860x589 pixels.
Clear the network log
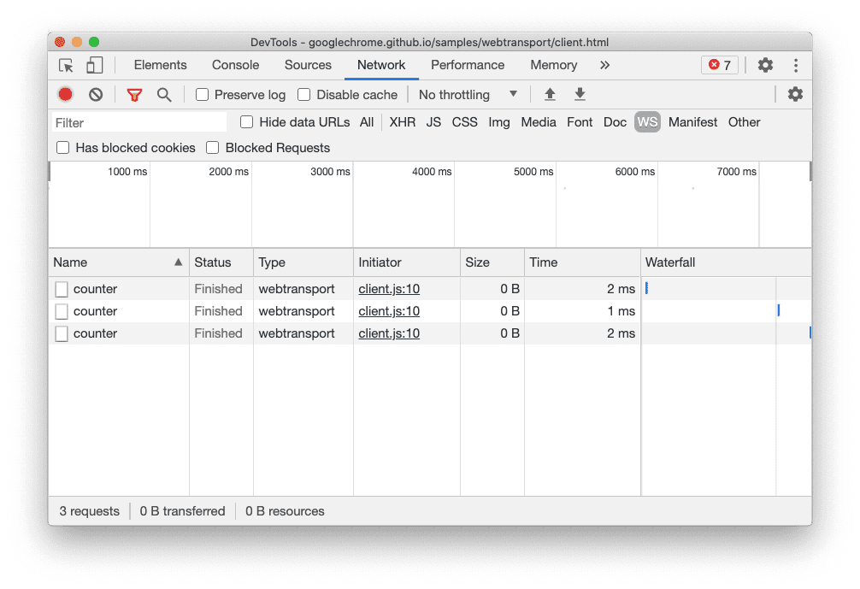tap(96, 95)
